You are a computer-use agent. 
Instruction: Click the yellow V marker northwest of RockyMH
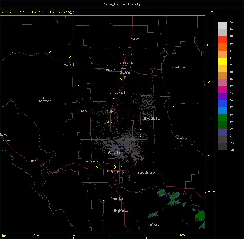pyautogui.click(x=50, y=52)
